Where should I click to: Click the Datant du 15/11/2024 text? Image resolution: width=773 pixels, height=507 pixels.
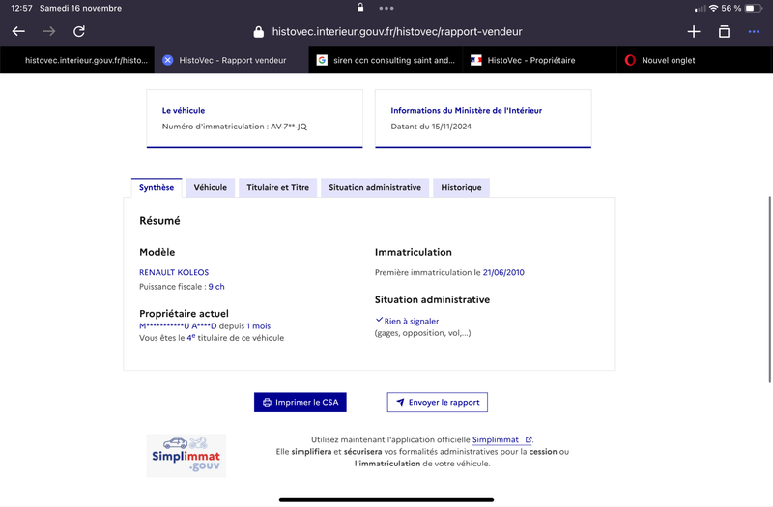(x=431, y=127)
